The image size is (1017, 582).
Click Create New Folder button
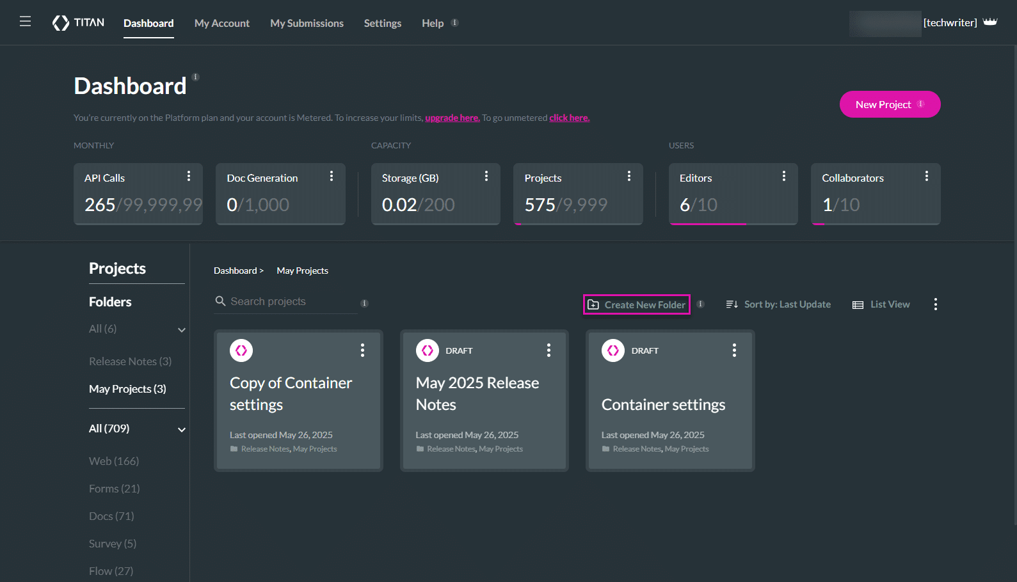[x=637, y=304]
